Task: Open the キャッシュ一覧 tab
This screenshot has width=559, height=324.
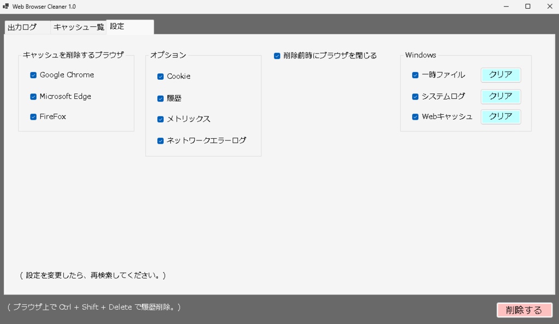Action: pyautogui.click(x=78, y=26)
